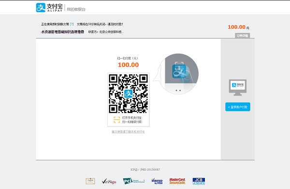
Task: Open the link to download mobile Alipay
Action: click(128, 132)
